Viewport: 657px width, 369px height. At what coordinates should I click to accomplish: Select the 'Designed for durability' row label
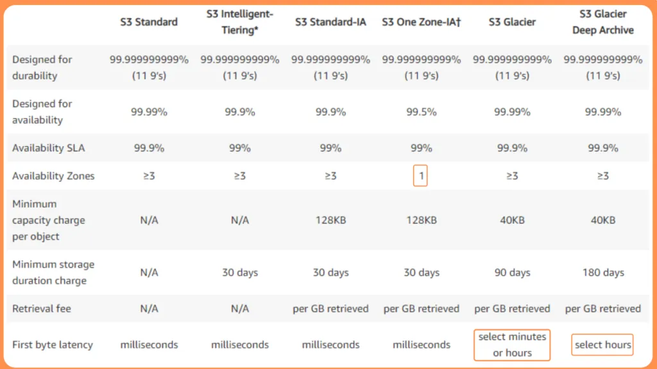tap(42, 67)
